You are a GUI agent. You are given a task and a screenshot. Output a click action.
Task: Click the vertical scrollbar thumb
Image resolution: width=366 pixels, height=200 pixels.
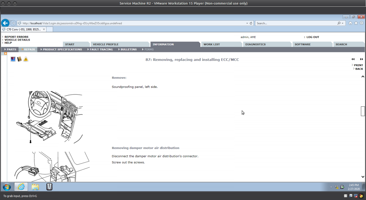363,111
